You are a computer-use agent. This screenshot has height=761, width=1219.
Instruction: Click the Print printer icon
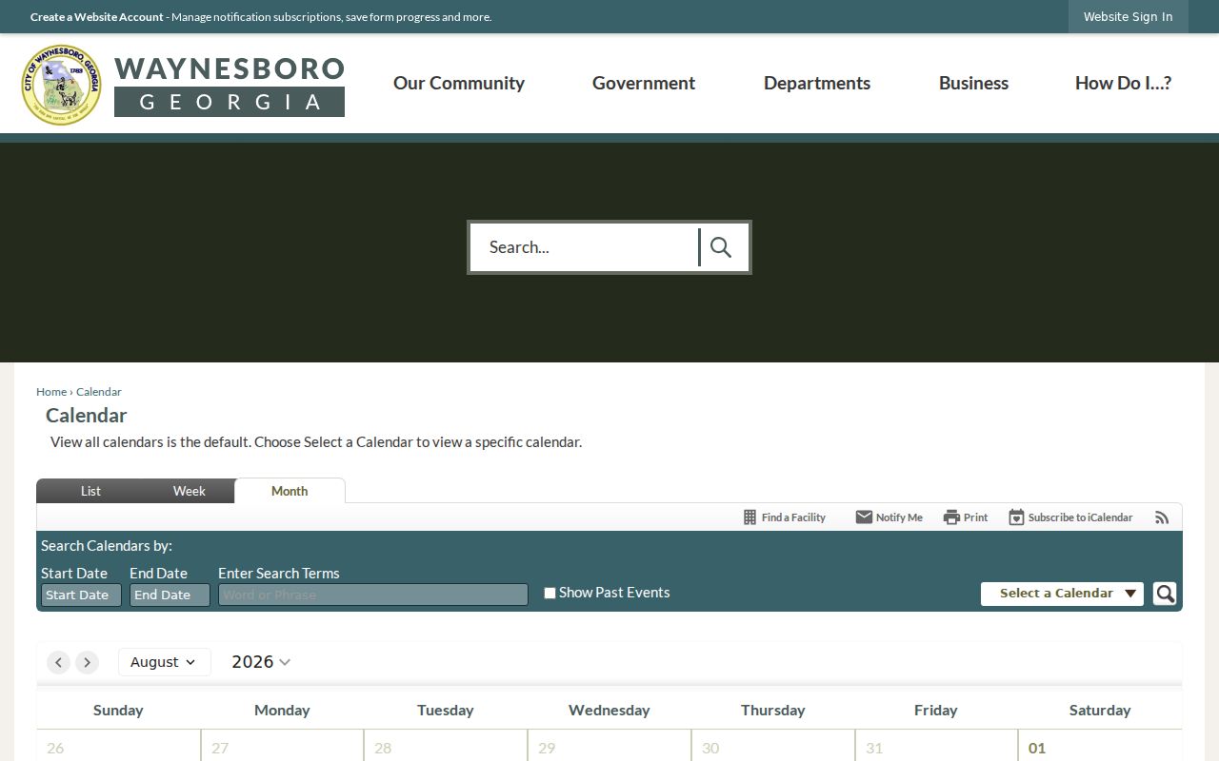(951, 517)
